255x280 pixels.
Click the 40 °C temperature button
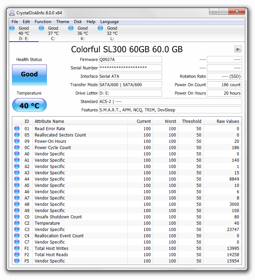(x=29, y=105)
